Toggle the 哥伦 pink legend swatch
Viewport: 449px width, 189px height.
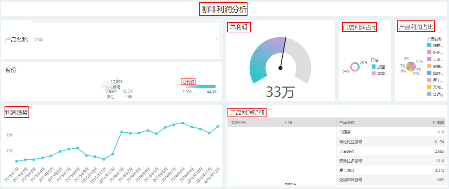429,52
